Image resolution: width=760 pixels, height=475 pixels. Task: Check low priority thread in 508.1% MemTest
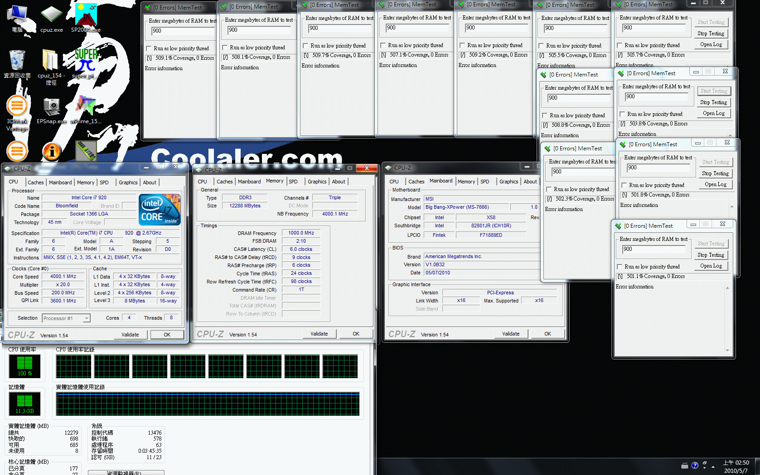[x=225, y=48]
